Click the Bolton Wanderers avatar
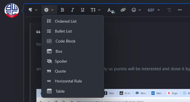Image resolution: width=190 pixels, height=102 pixels. [x=12, y=10]
